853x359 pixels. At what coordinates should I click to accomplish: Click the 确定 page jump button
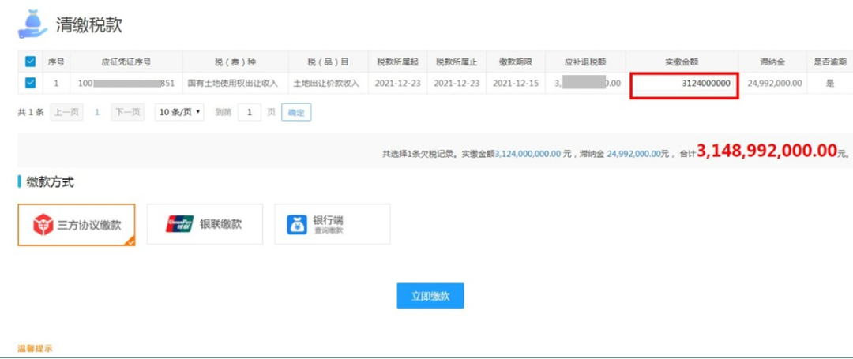tap(296, 112)
